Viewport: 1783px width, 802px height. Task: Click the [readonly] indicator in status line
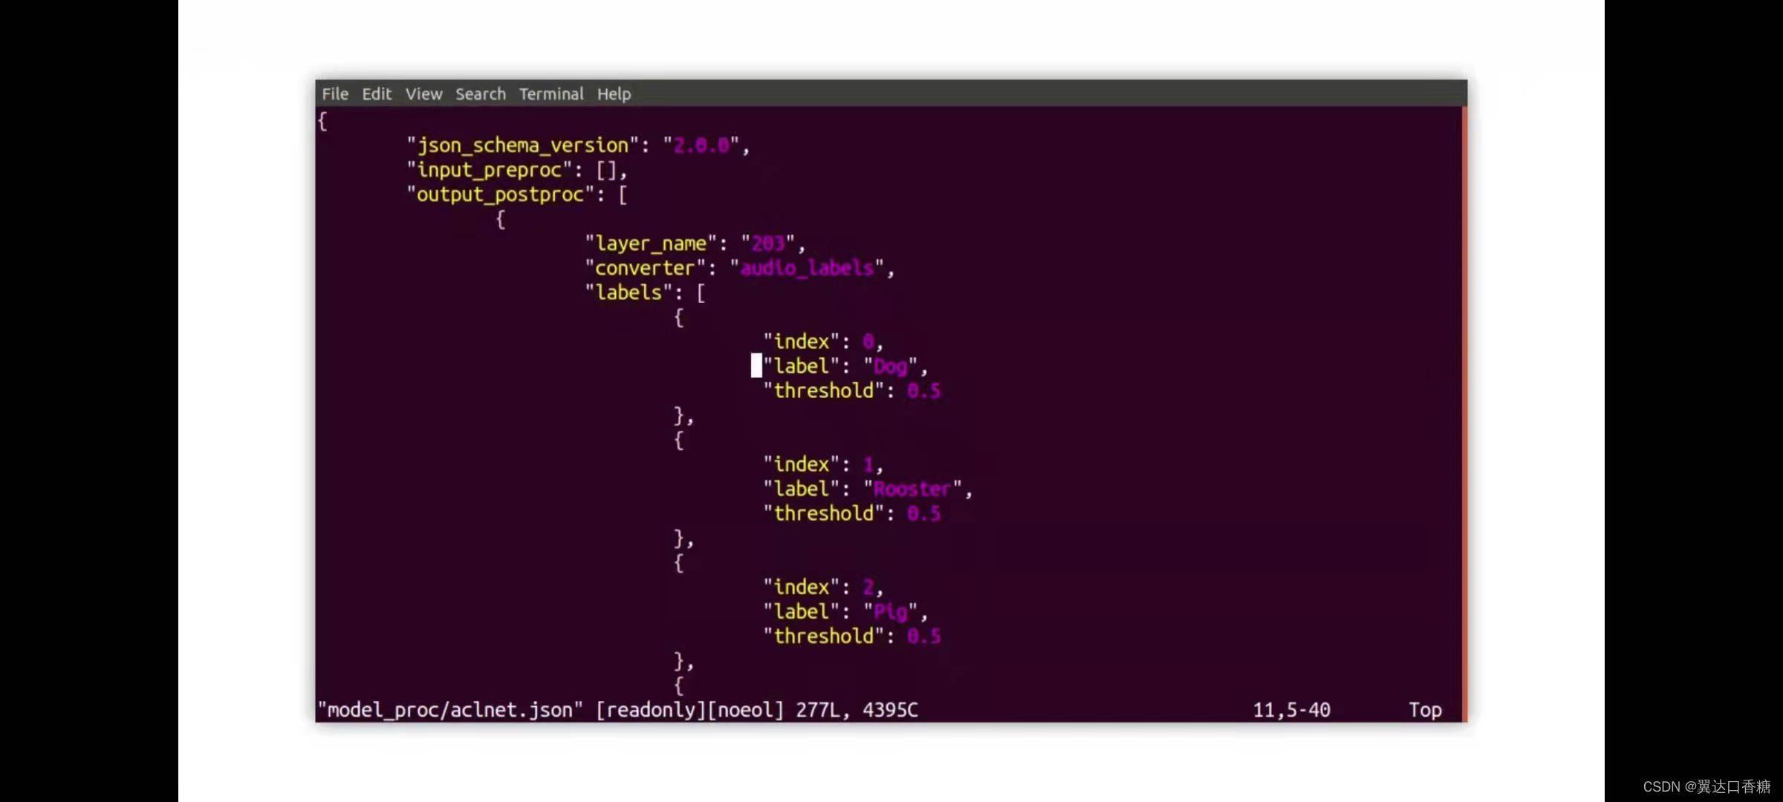pos(651,711)
